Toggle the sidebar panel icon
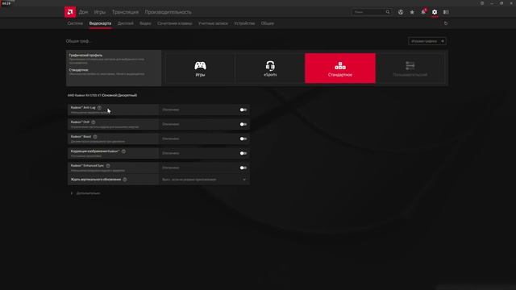Screen dimensions: 516x290 click(x=446, y=12)
